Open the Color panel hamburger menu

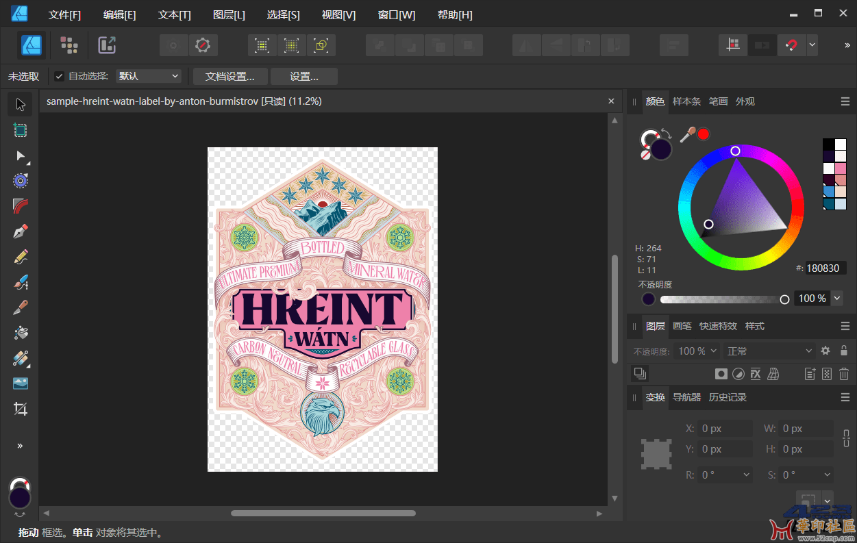pyautogui.click(x=845, y=101)
